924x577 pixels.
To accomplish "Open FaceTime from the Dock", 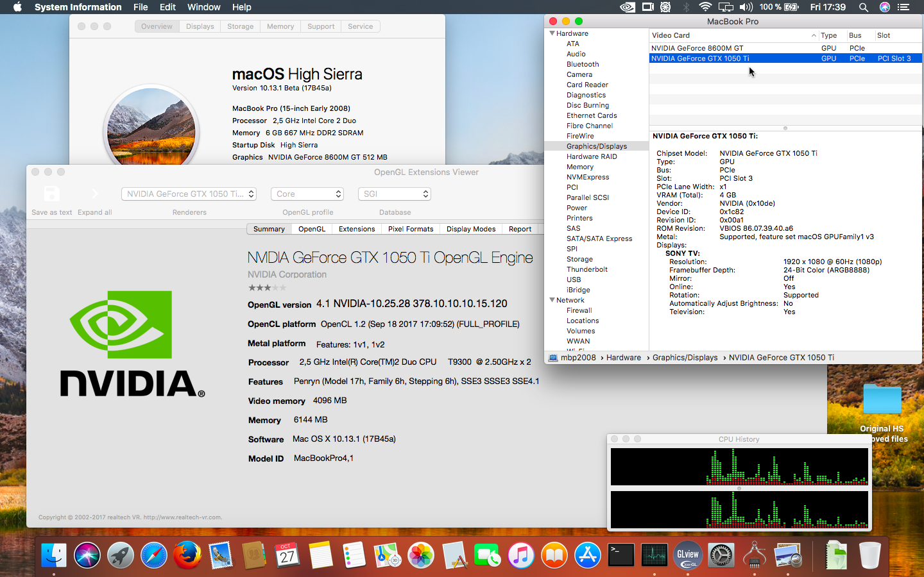I will pos(488,555).
